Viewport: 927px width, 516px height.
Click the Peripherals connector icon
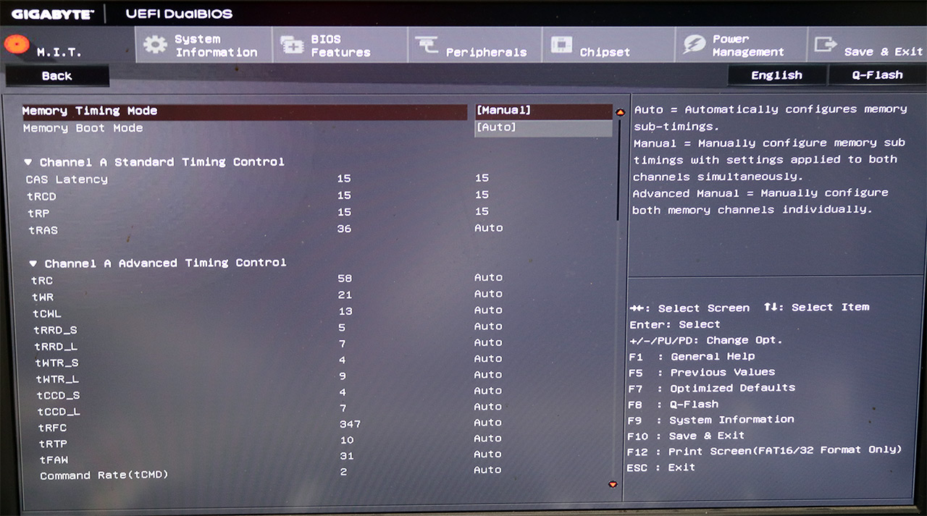(426, 45)
